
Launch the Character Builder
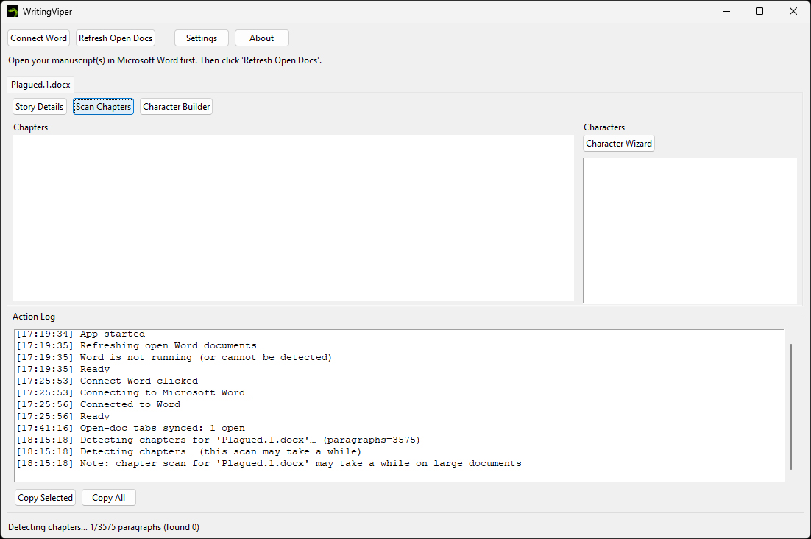(176, 107)
